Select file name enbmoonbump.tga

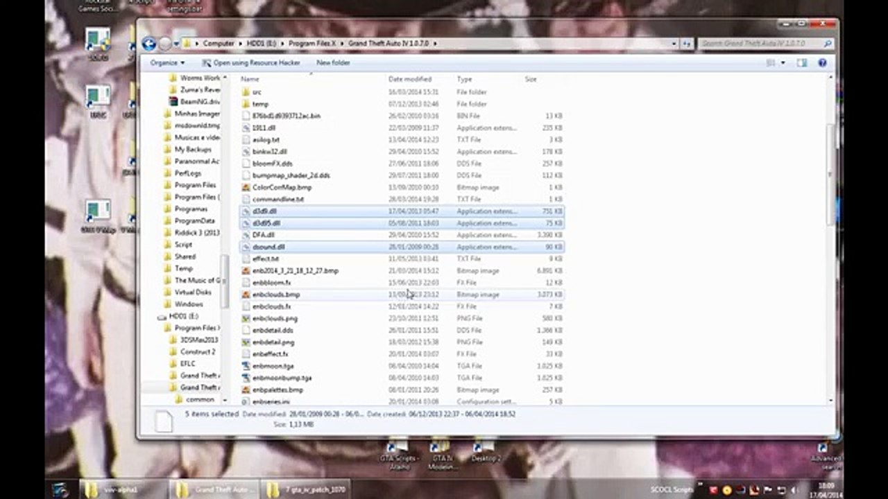point(282,378)
